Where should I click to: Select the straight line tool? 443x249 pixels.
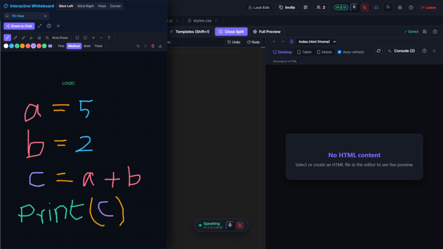click(101, 37)
